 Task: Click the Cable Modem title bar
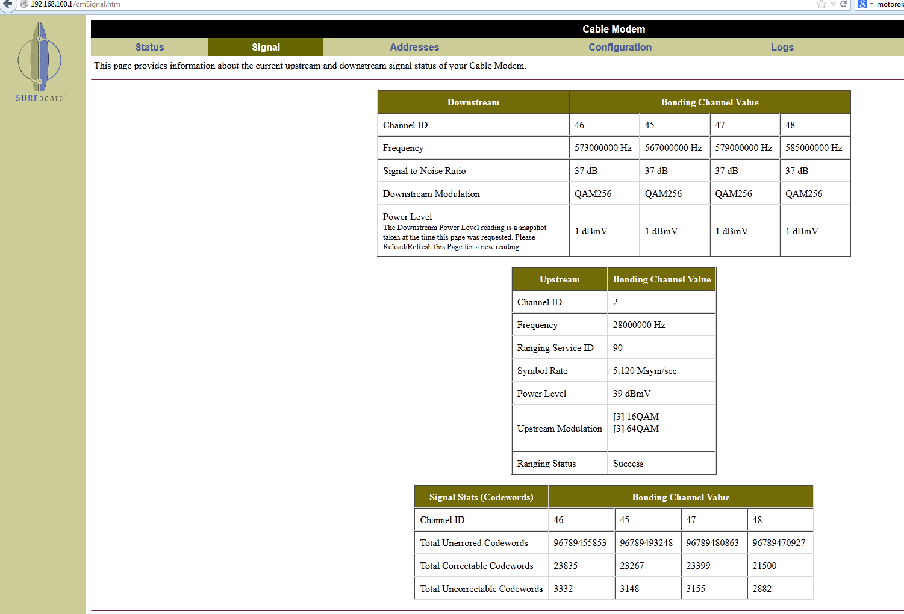[614, 29]
